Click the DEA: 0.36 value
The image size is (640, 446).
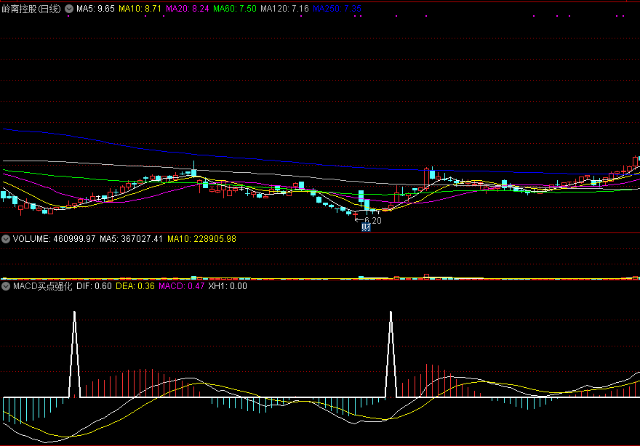coord(135,286)
